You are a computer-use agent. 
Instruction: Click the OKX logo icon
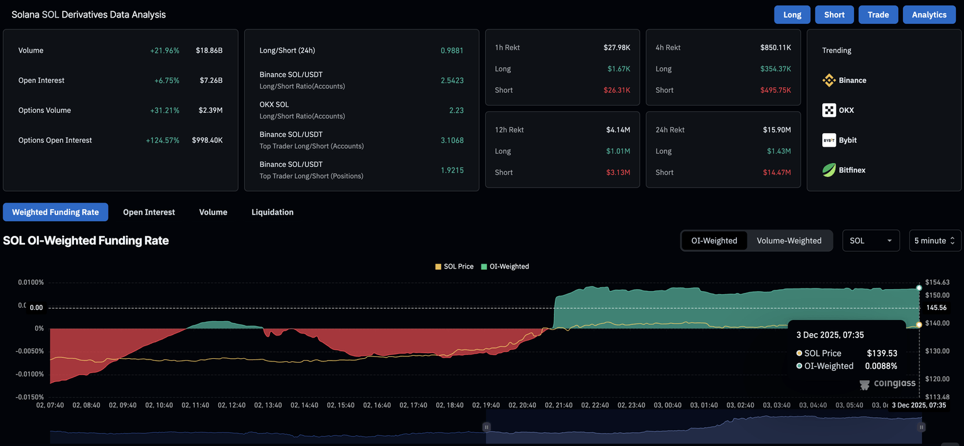coord(829,110)
